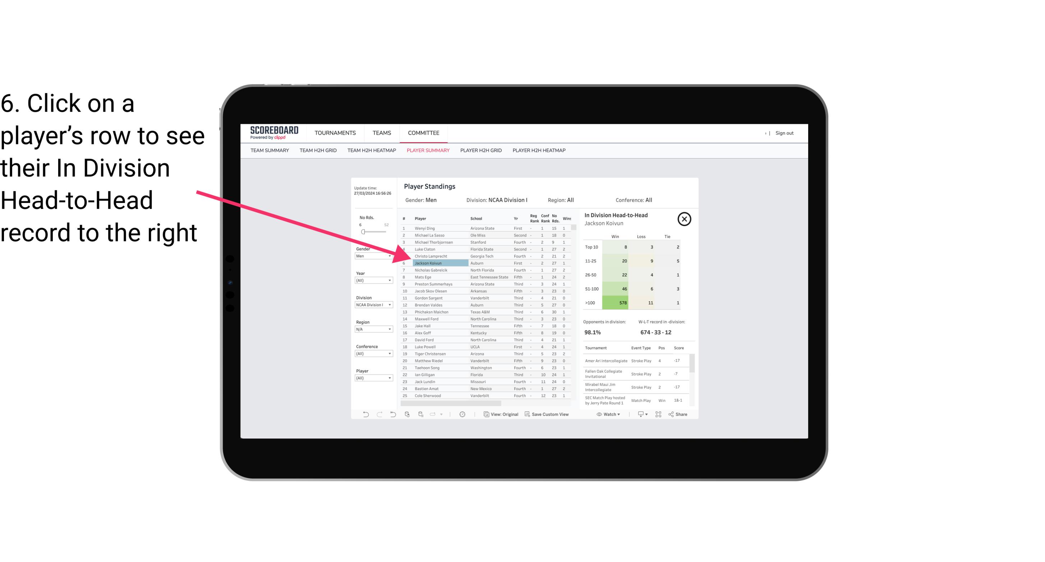The height and width of the screenshot is (562, 1045).
Task: Click the redo arrow icon
Action: click(x=379, y=415)
